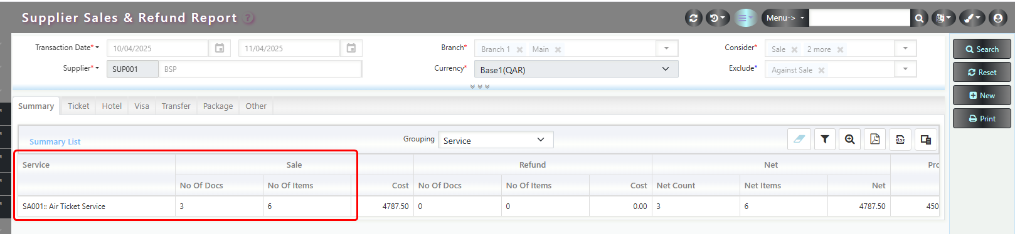The image size is (1015, 234).
Task: Click the Summary List link
Action: point(55,142)
